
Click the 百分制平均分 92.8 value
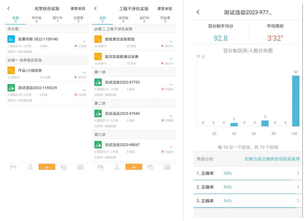pos(220,38)
